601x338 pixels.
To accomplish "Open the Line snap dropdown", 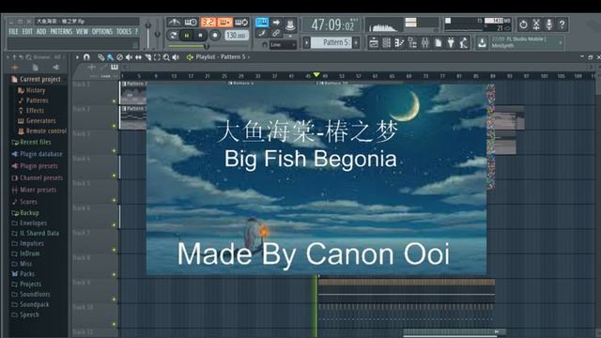I will tap(283, 45).
